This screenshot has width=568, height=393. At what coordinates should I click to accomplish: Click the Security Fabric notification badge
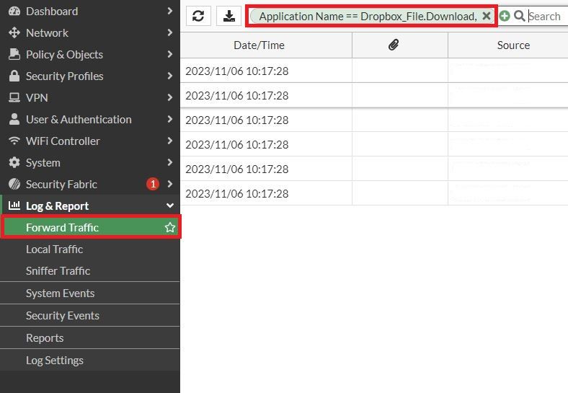point(153,184)
